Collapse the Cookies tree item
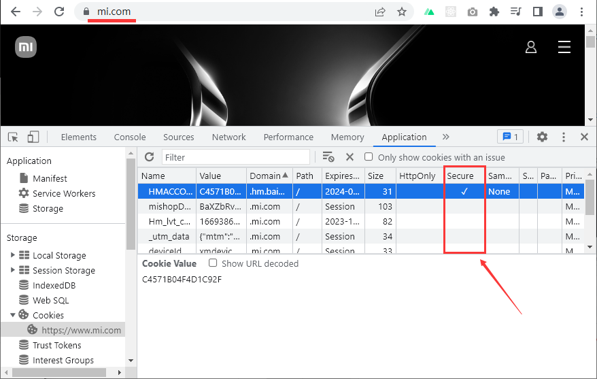597x379 pixels. point(12,314)
